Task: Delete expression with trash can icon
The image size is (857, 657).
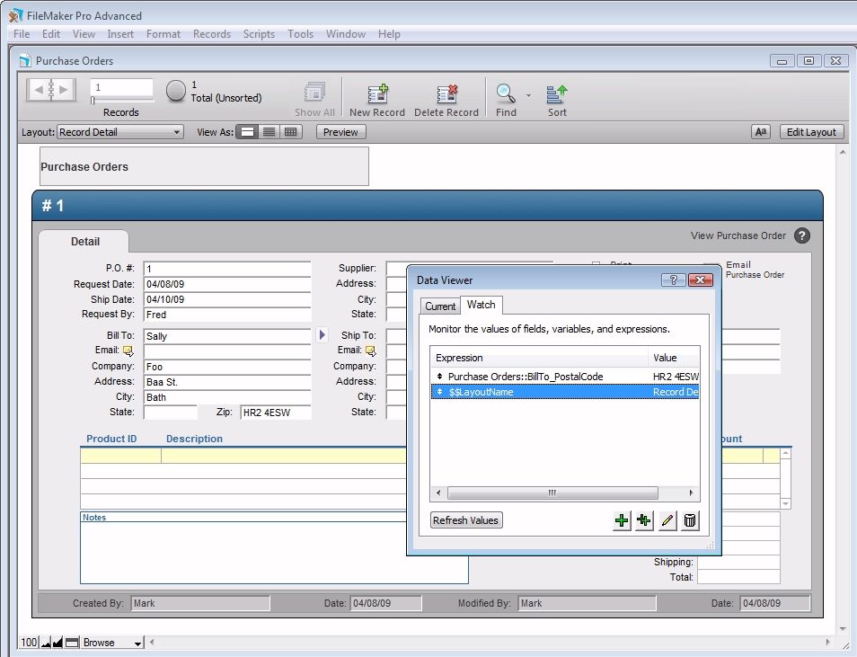Action: click(x=690, y=520)
